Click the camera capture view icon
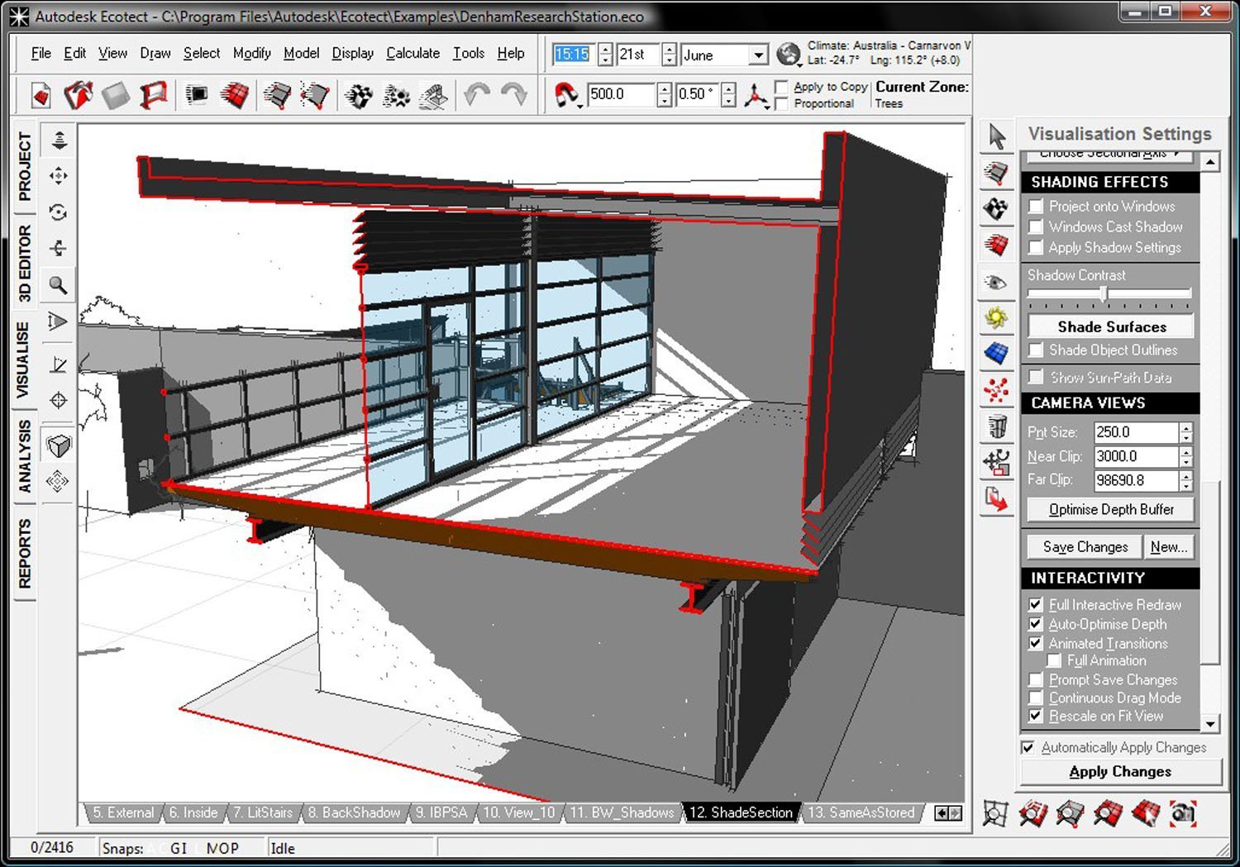 1183,813
